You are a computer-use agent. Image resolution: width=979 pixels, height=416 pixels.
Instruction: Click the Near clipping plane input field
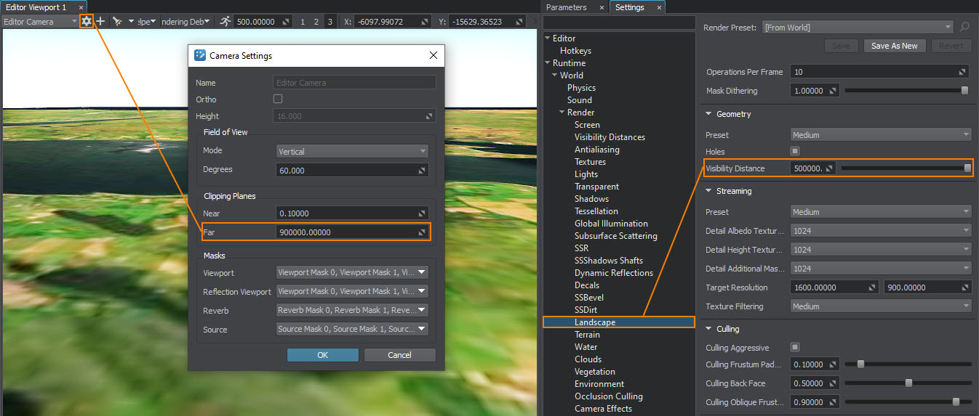pos(345,213)
